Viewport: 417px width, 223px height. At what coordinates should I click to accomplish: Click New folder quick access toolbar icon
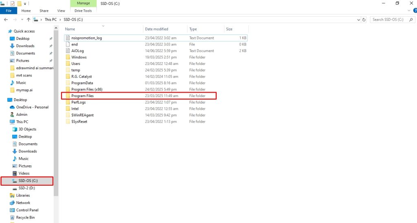19,4
